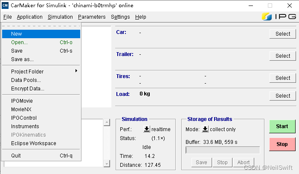Launch MovieNX from the File menu

(x=41, y=109)
